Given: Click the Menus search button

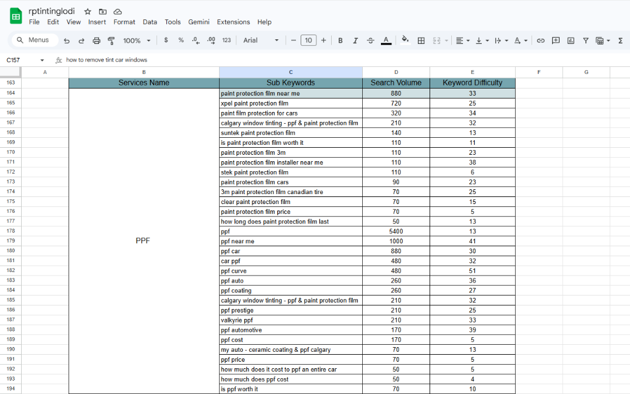Looking at the screenshot, I should (x=33, y=40).
